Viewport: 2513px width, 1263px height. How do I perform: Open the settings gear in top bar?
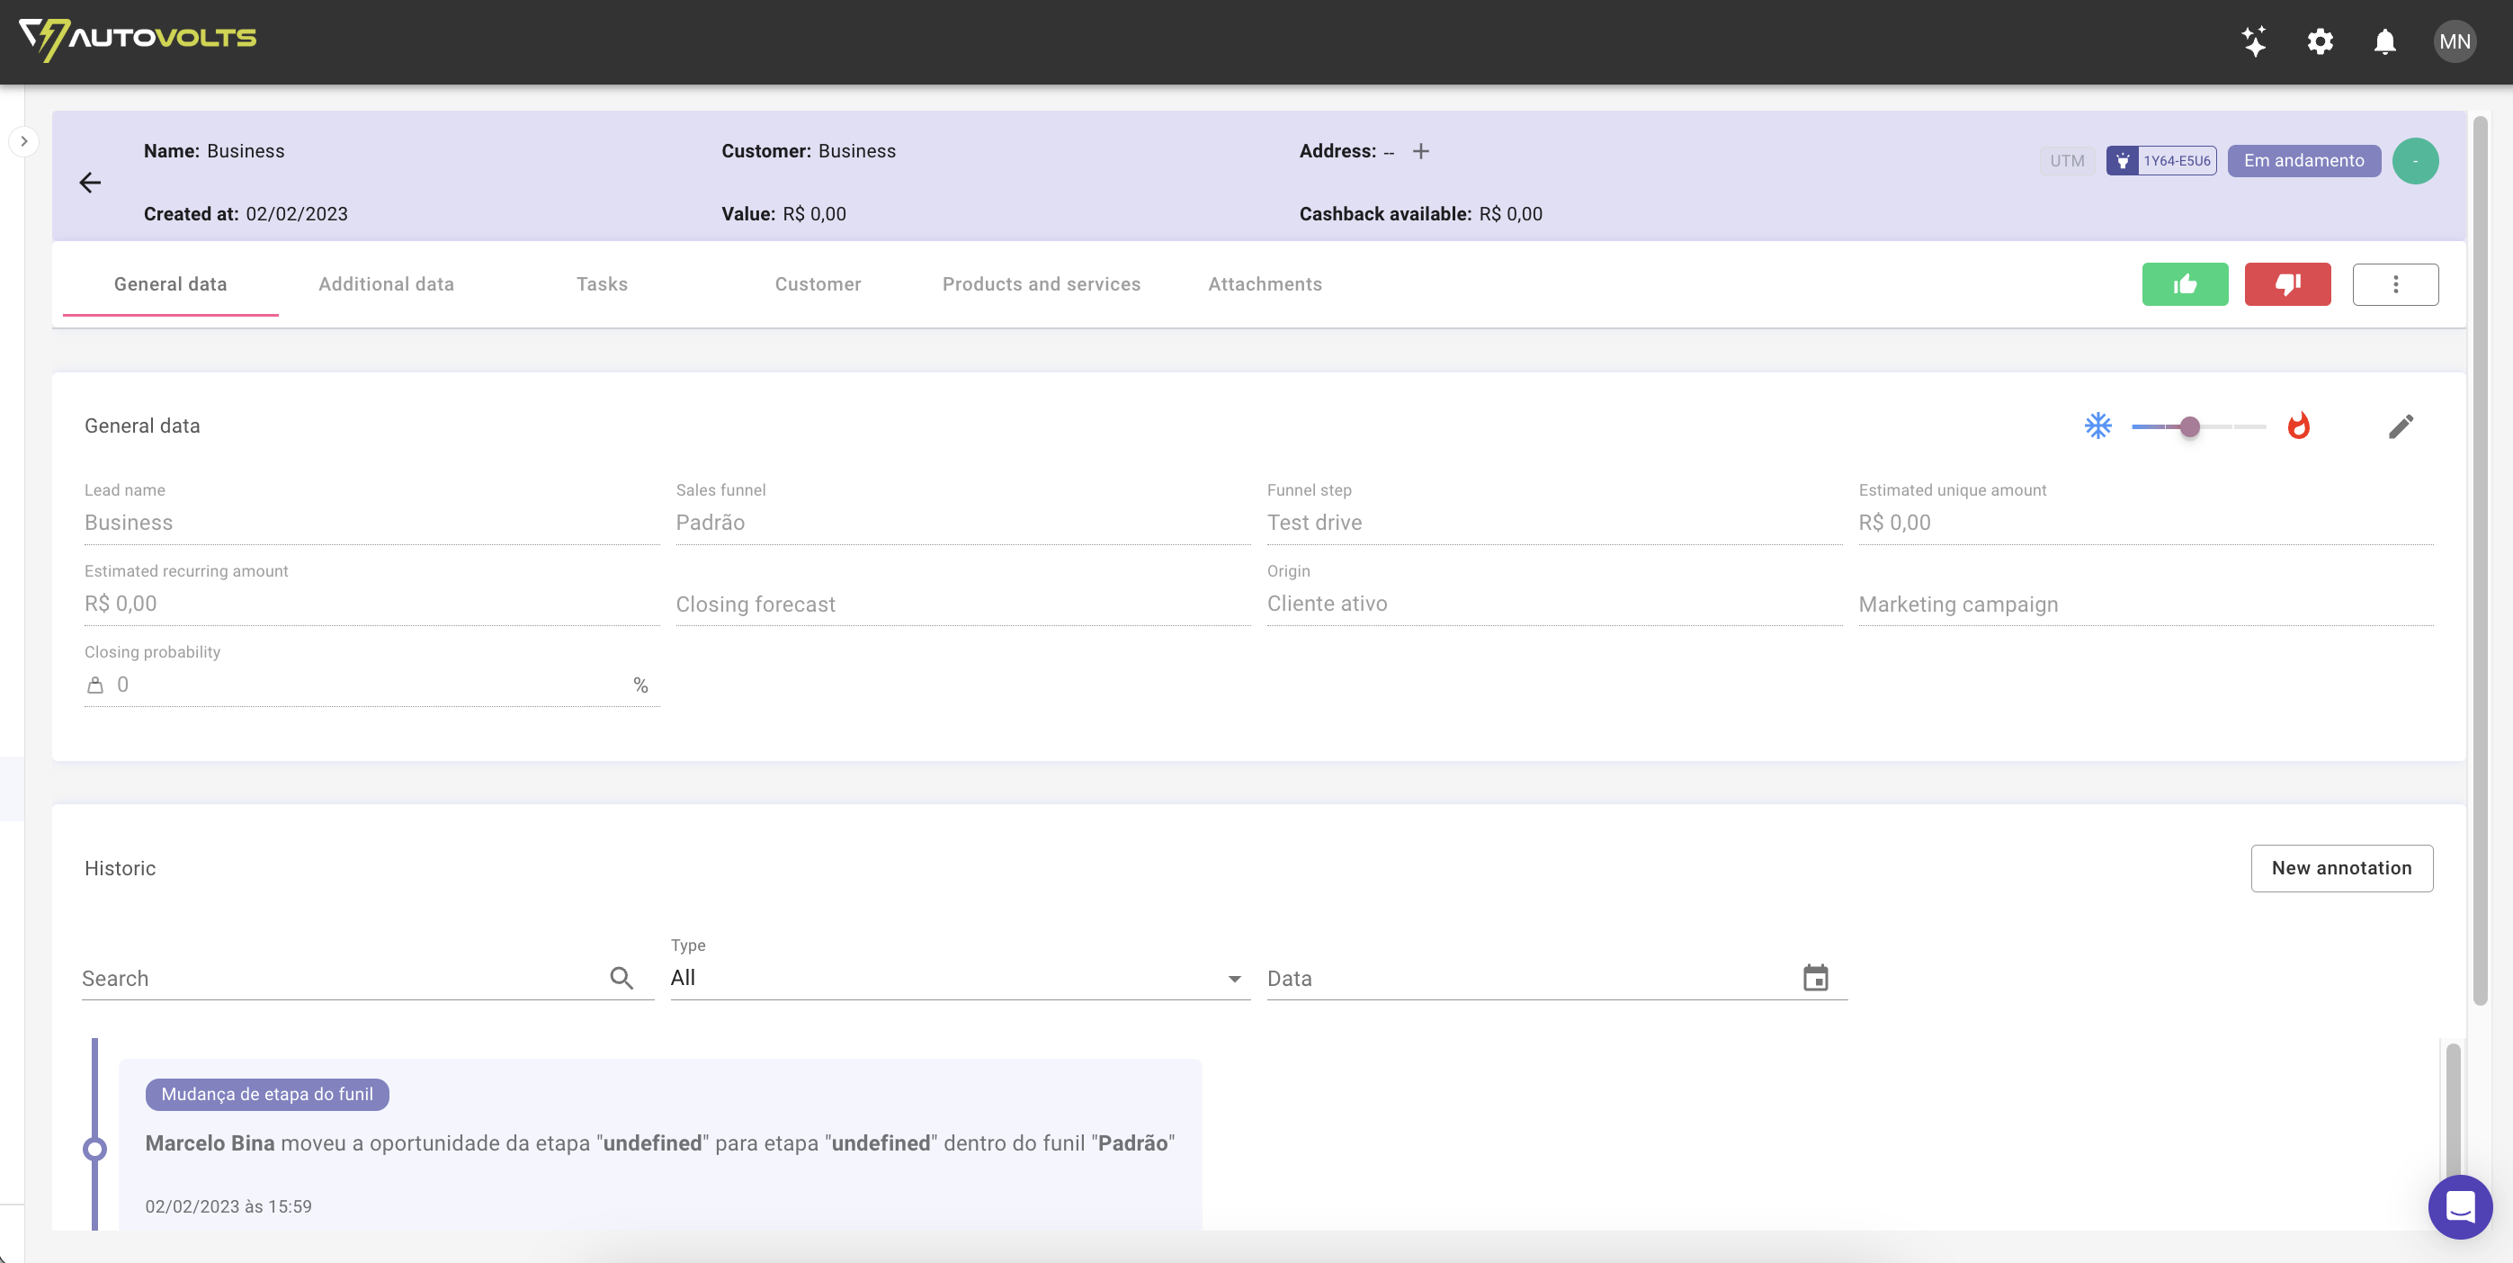(2320, 41)
